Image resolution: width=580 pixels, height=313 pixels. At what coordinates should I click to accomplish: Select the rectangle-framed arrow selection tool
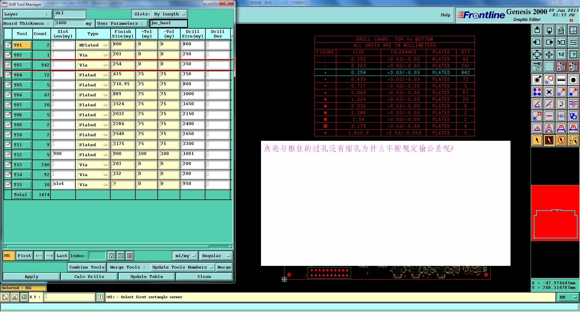click(549, 140)
